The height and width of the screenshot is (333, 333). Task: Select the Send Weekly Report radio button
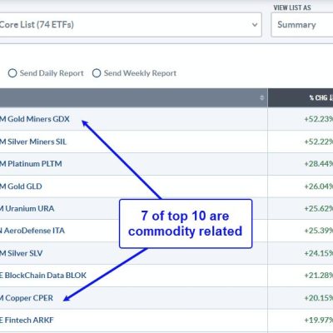[97, 73]
